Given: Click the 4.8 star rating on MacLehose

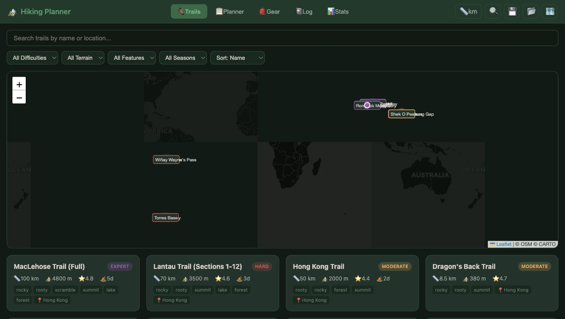Looking at the screenshot, I should click(86, 279).
